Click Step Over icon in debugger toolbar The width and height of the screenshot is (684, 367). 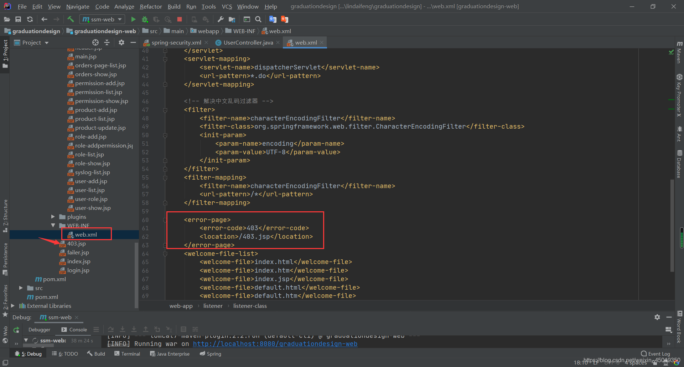tap(111, 330)
